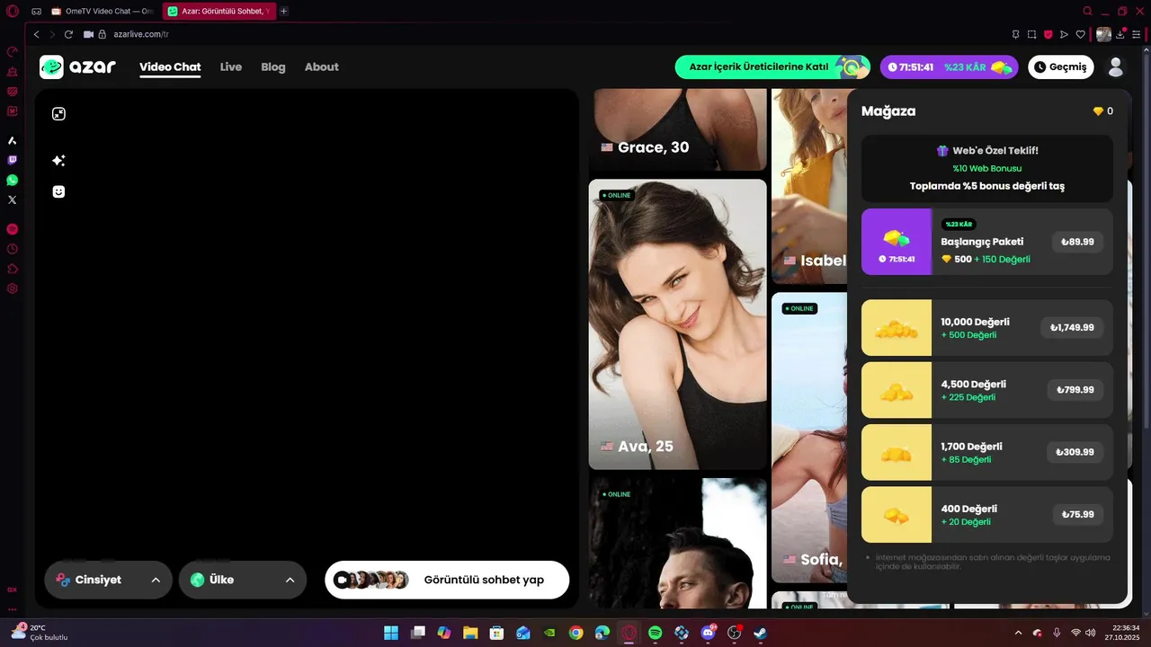
Task: Click the camera permission icon in address bar
Action: pos(88,34)
